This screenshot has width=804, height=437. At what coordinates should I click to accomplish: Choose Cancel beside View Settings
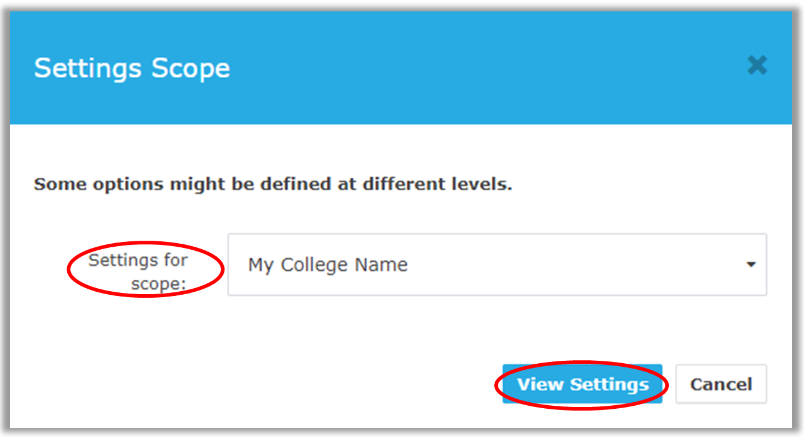721,384
